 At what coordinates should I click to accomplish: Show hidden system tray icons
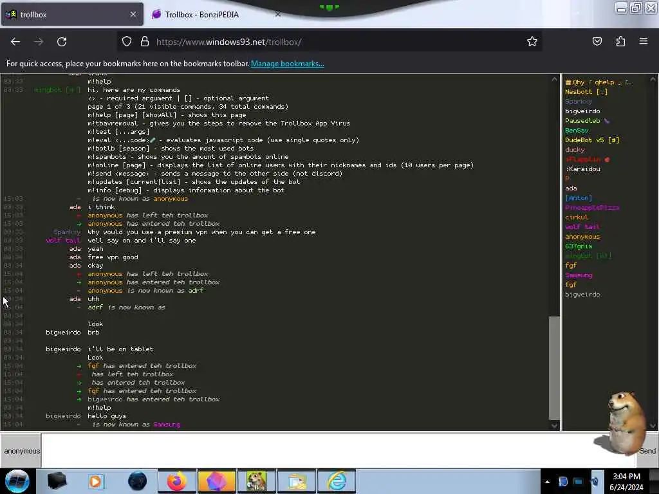tap(547, 481)
